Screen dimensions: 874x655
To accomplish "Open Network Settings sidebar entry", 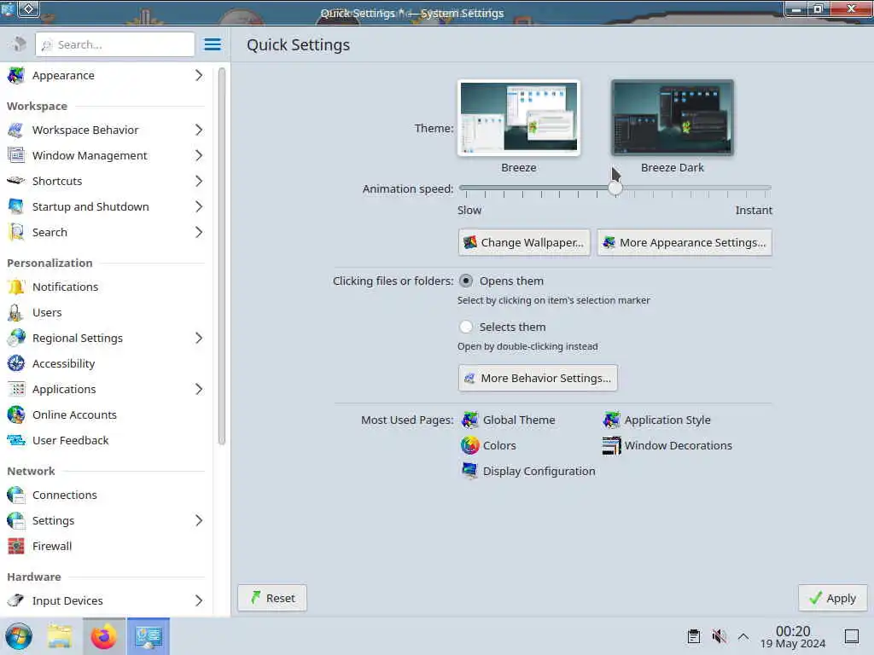I will 106,521.
